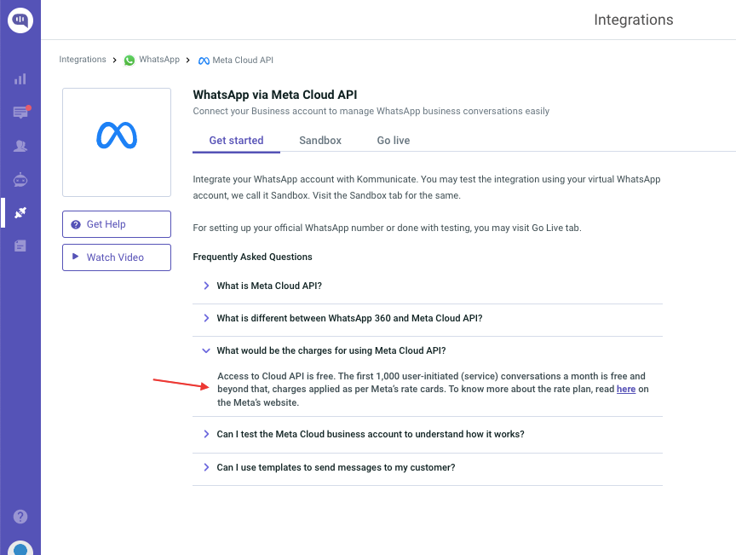Open the users icon in sidebar
Screen dimensions: 736x555
[20, 146]
